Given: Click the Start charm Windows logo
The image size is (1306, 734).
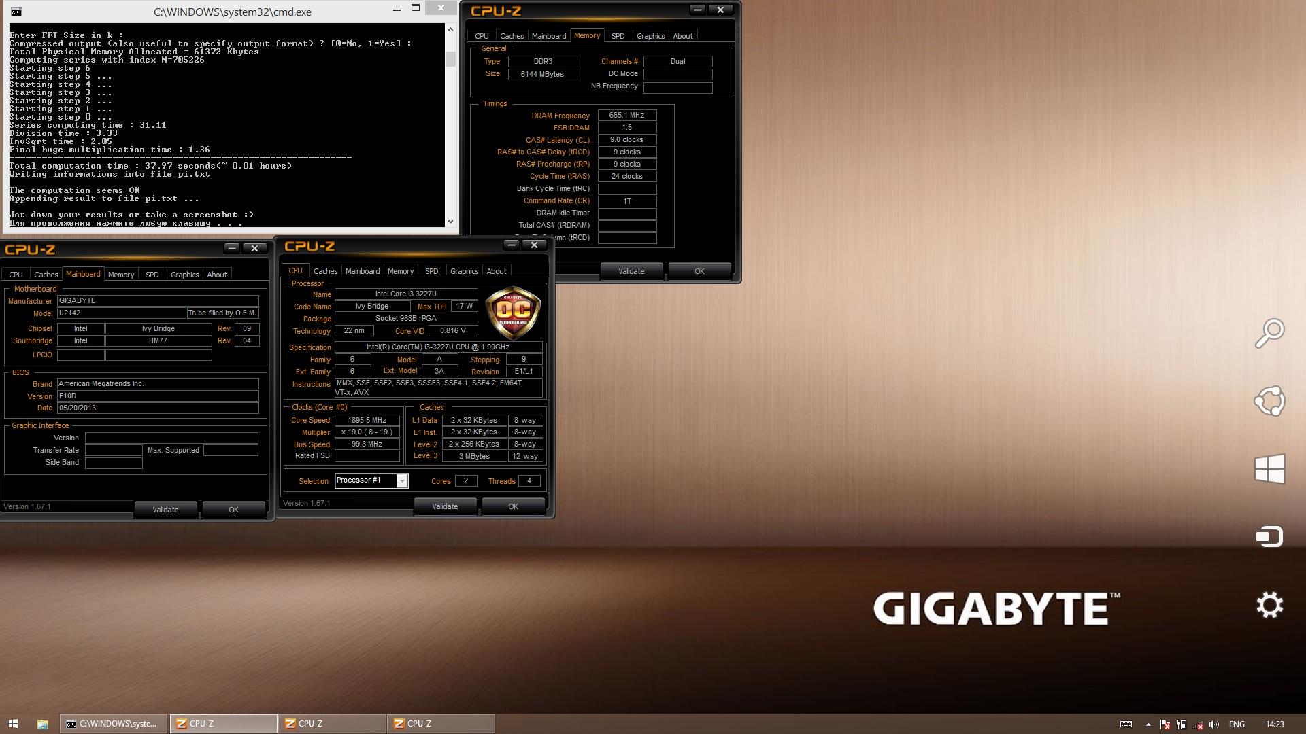Looking at the screenshot, I should coord(1269,469).
